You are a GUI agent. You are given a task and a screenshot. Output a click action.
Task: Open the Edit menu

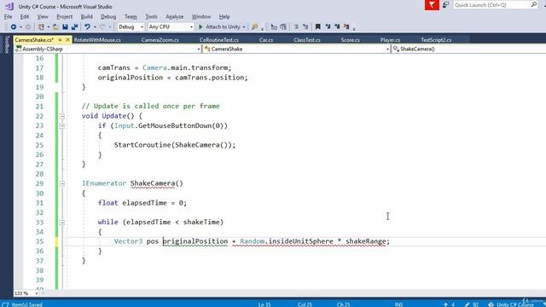(x=25, y=17)
